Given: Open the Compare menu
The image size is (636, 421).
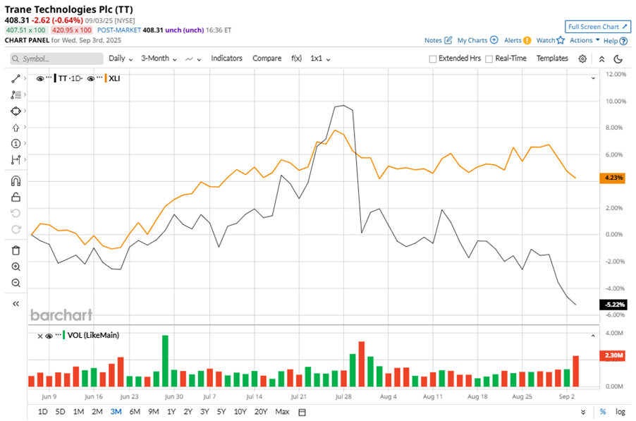Looking at the screenshot, I should (x=267, y=59).
